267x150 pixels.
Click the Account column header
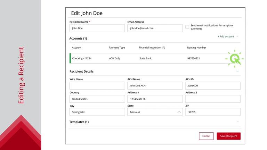click(x=76, y=48)
